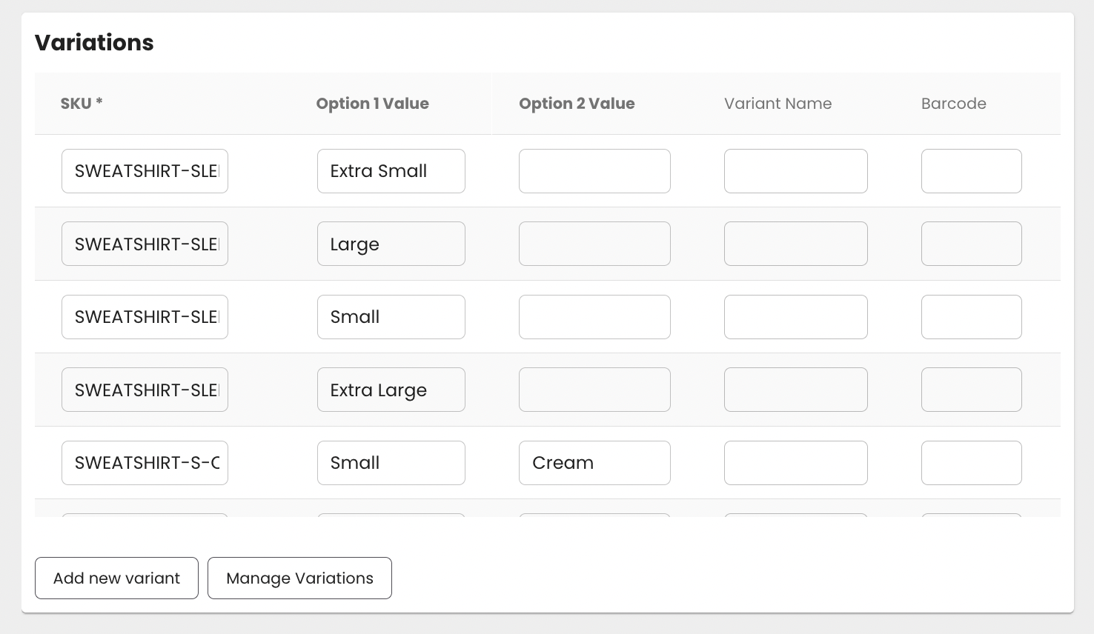This screenshot has width=1094, height=634.
Task: Edit the SWEATSHIRT-S-C SKU field
Action: (x=145, y=463)
